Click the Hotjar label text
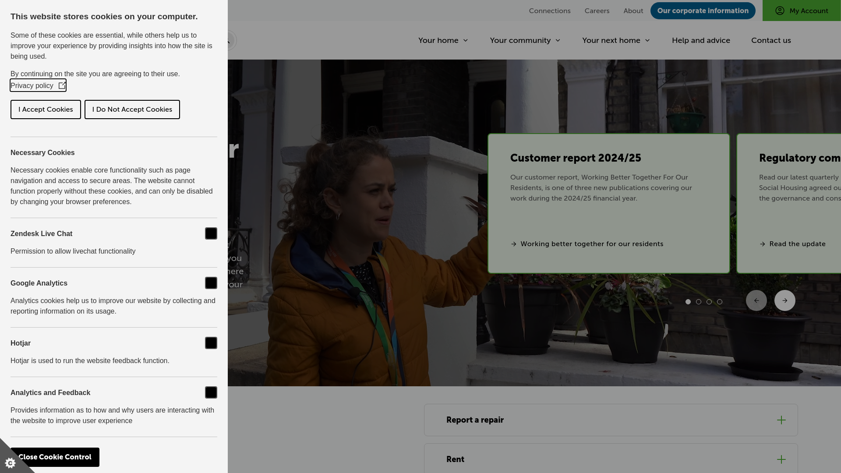Screen dimensions: 841x473 [x=21, y=343]
